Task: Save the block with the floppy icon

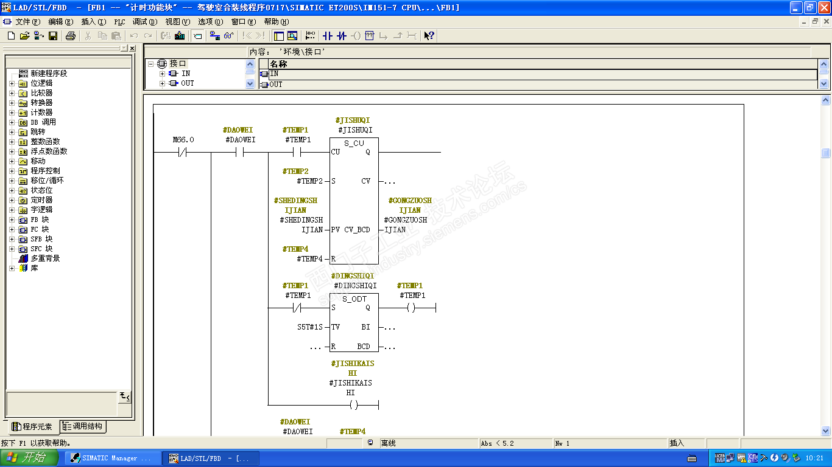Action: [53, 36]
